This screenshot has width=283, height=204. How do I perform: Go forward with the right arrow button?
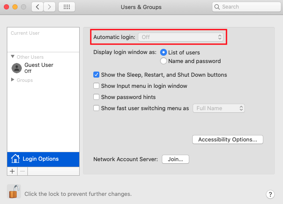click(x=49, y=7)
